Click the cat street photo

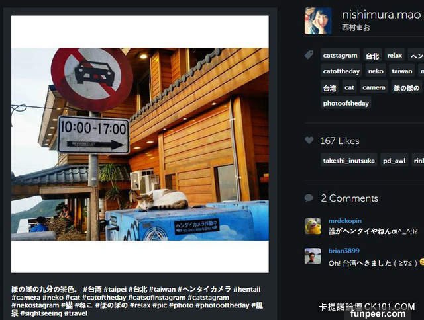[140, 144]
